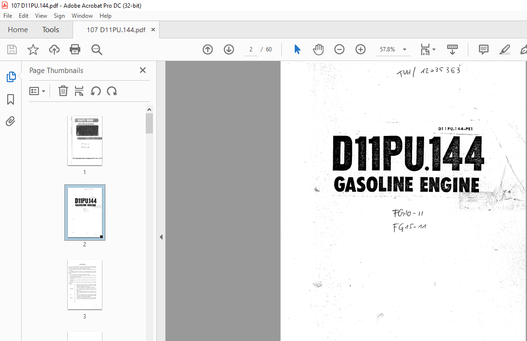Add a comment with the speech bubble icon
The height and width of the screenshot is (341, 527).
coord(484,49)
